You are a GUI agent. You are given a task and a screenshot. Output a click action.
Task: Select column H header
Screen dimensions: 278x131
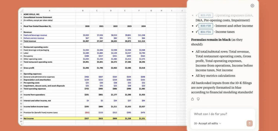pyautogui.click(x=161, y=11)
